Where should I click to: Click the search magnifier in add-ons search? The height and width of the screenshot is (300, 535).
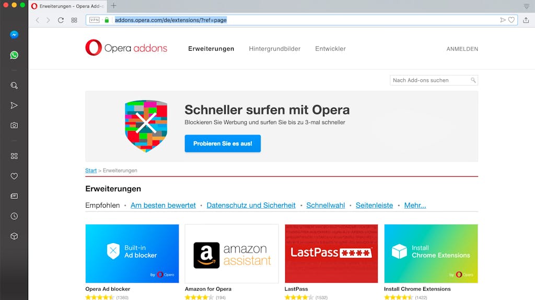[473, 80]
